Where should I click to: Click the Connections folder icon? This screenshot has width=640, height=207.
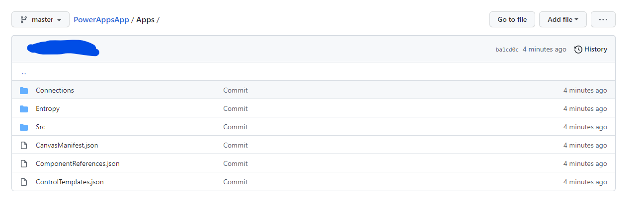[24, 91]
